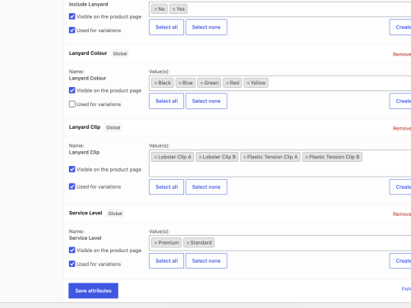Select none for Include Lanyard values

tap(206, 27)
